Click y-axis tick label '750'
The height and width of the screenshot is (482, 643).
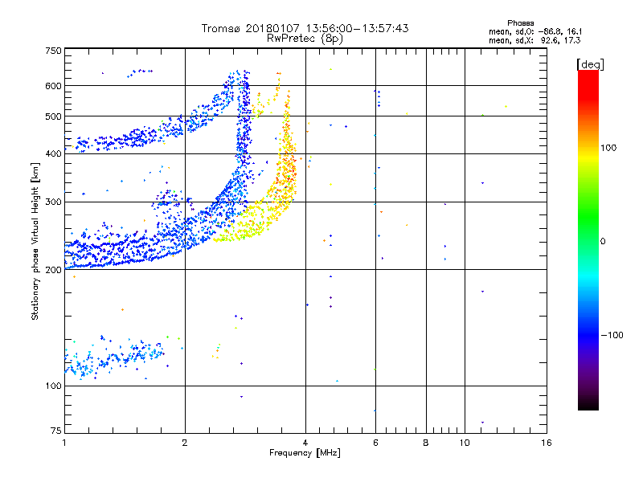click(x=54, y=51)
